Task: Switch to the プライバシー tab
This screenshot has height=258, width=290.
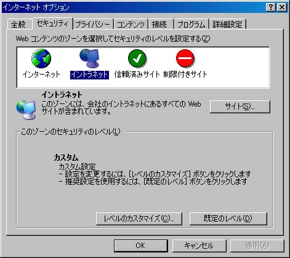Action: point(93,25)
